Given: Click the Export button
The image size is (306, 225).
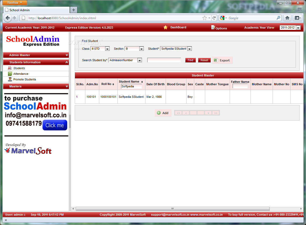Looking at the screenshot, I should pyautogui.click(x=222, y=60).
